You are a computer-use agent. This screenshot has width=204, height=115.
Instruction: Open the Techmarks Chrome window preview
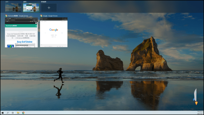[x=21, y=32]
